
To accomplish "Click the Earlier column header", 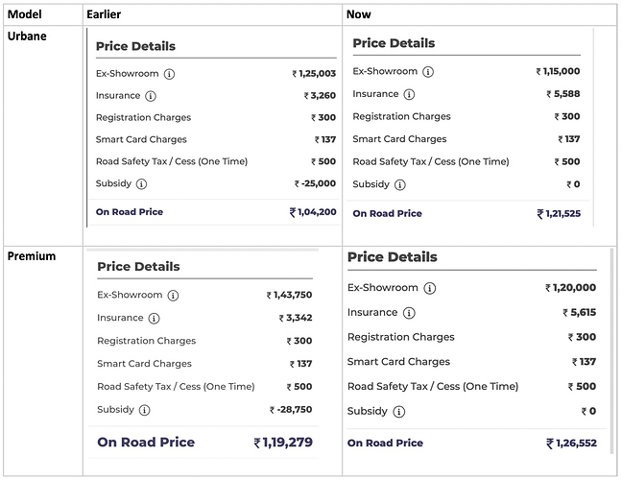I will (104, 14).
